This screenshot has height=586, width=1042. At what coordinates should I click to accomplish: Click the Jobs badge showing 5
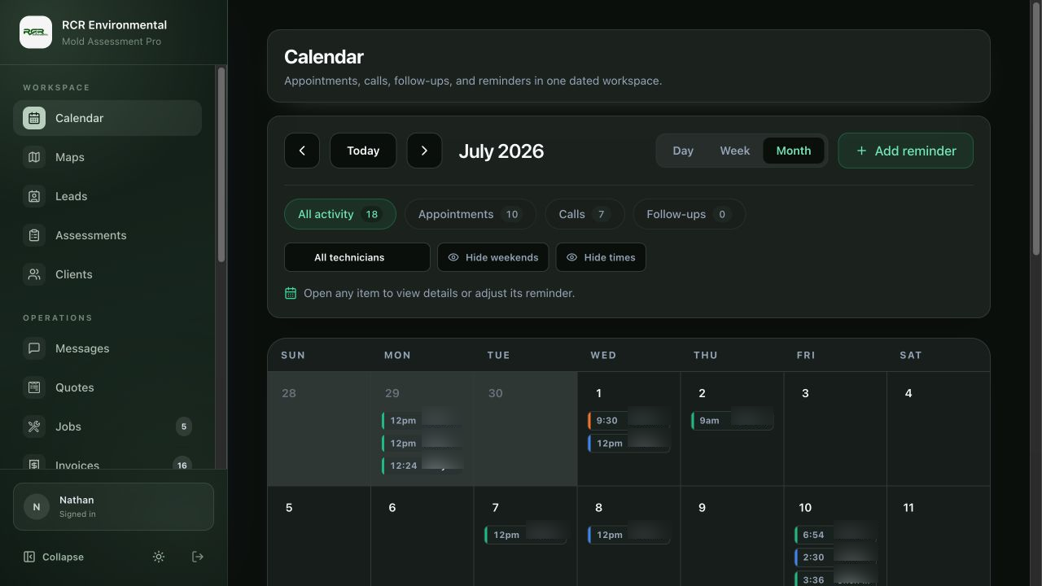184,426
